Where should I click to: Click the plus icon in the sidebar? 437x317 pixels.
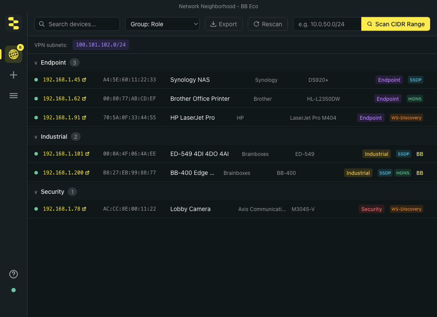point(13,75)
